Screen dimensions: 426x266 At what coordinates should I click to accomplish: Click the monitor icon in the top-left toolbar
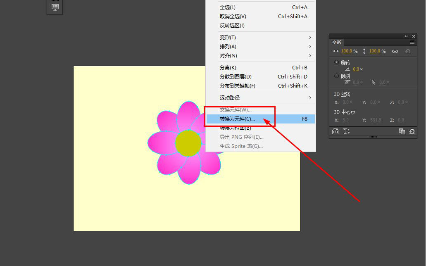click(x=55, y=7)
